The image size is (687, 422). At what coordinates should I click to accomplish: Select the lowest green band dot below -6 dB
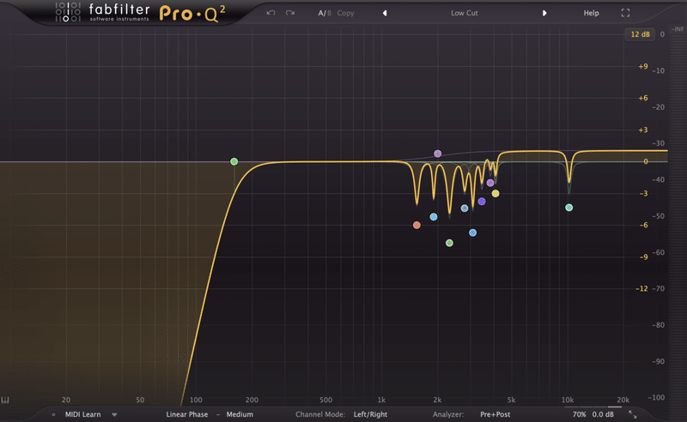point(449,243)
